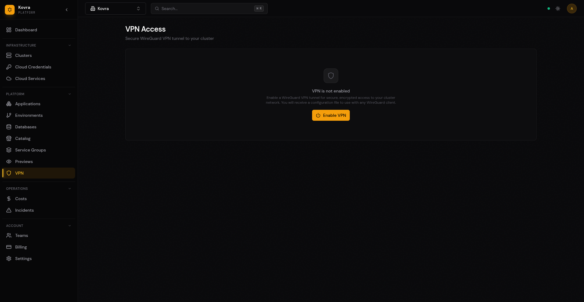The width and height of the screenshot is (584, 302).
Task: Click the Kovra Platform brand title
Action: pos(27,10)
